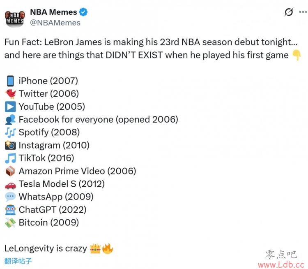Click the red car emoji beside Tesla
This screenshot has height=269, width=308.
[x=10, y=184]
